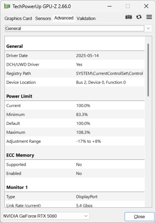The height and width of the screenshot is (223, 156).
Task: Close the GPU-Z window with X
Action: 146,6
